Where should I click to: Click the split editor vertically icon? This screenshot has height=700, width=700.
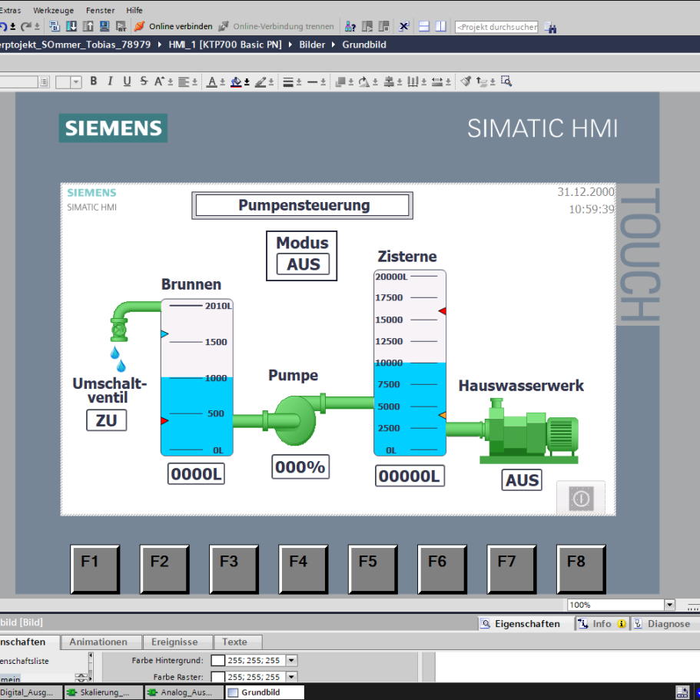click(x=440, y=26)
